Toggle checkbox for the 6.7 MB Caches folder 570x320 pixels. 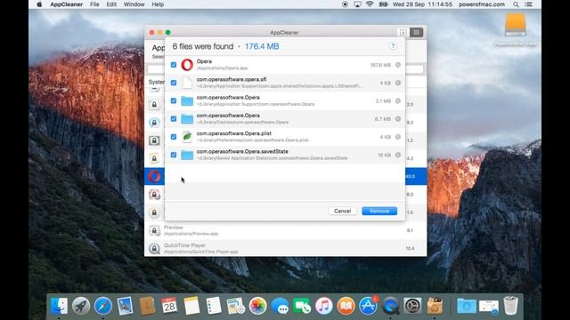pyautogui.click(x=174, y=118)
